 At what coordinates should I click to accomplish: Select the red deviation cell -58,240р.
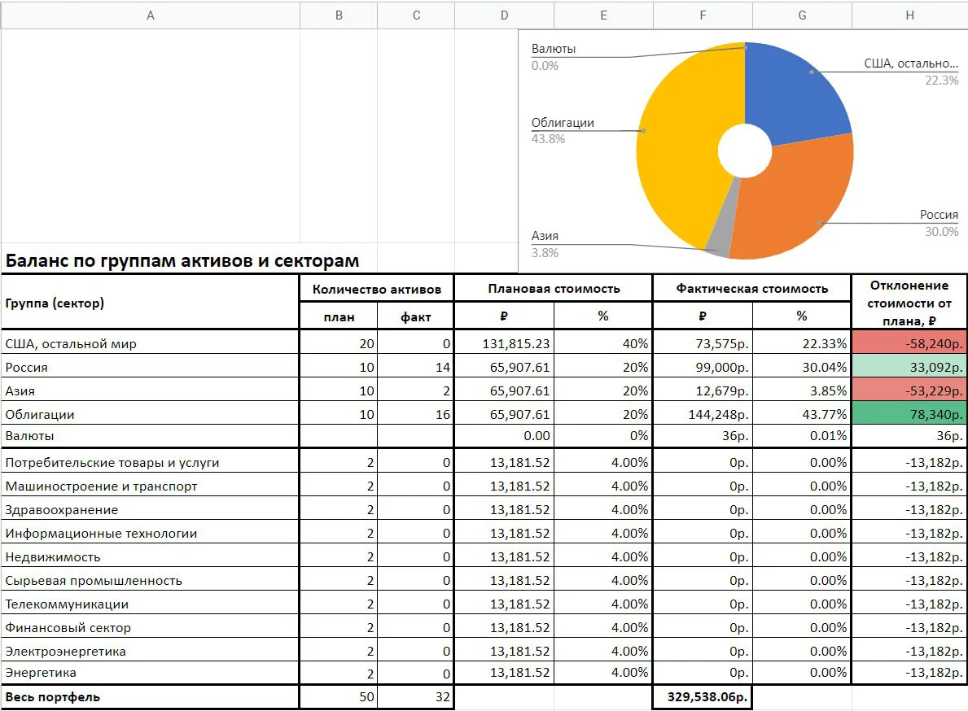[x=909, y=342]
